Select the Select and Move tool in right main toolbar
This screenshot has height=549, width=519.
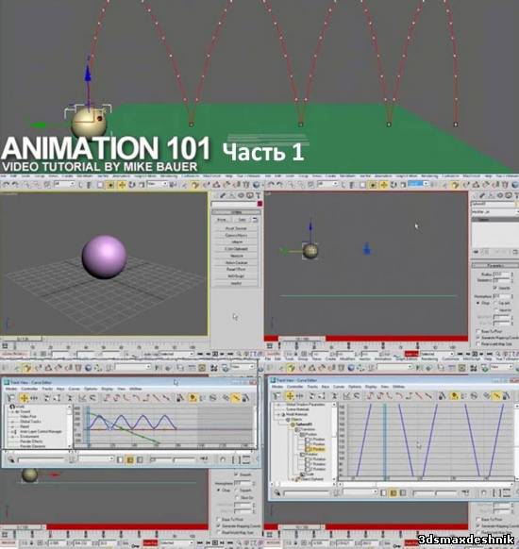384,185
